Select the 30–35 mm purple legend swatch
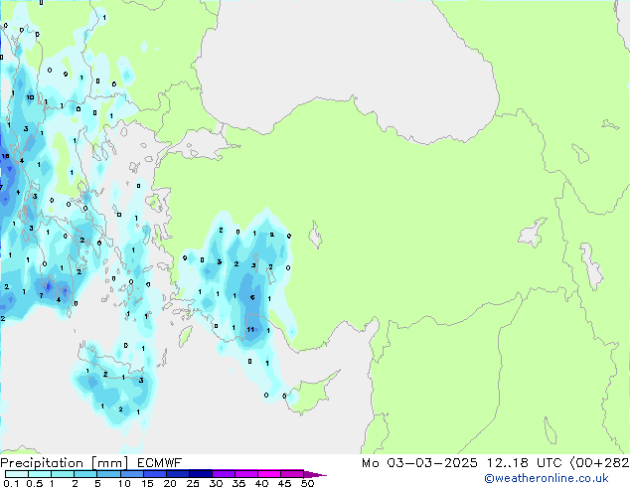 (224, 474)
